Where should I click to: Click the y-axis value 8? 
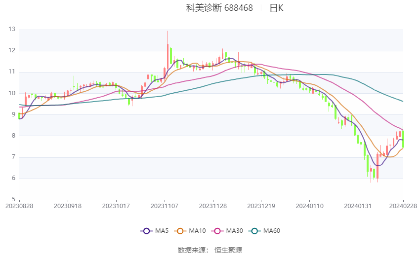pos(13,136)
